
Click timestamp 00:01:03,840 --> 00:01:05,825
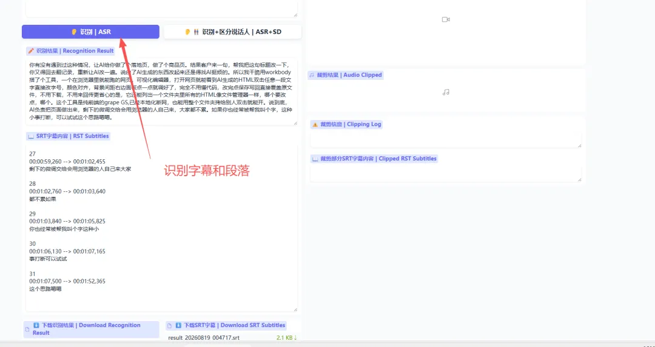[67, 222]
